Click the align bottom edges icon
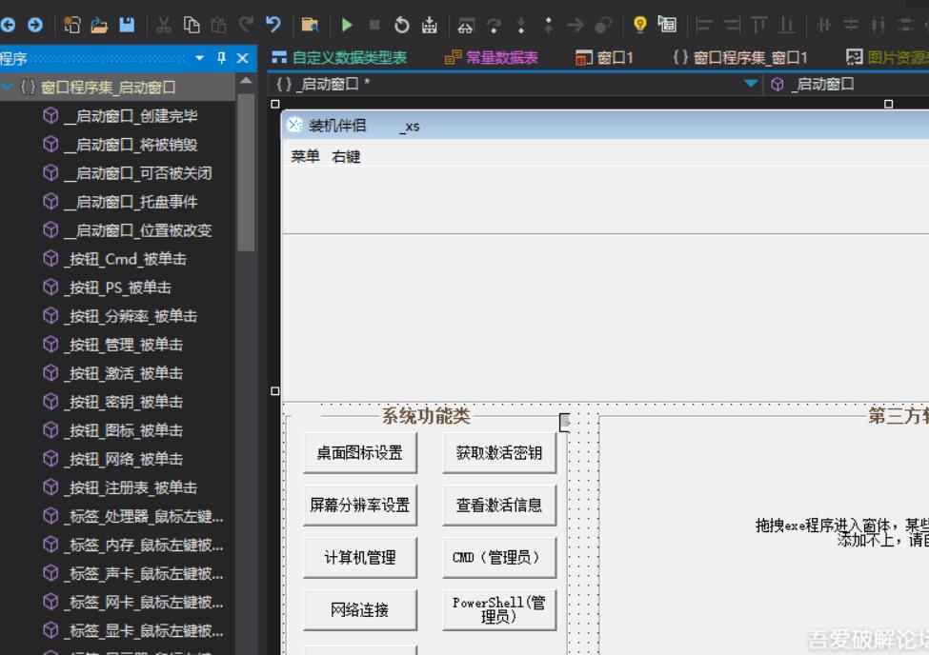The image size is (929, 655). pyautogui.click(x=787, y=25)
